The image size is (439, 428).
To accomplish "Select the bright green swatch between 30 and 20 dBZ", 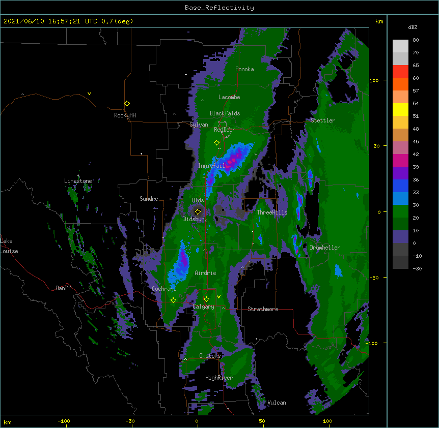I will click(400, 211).
